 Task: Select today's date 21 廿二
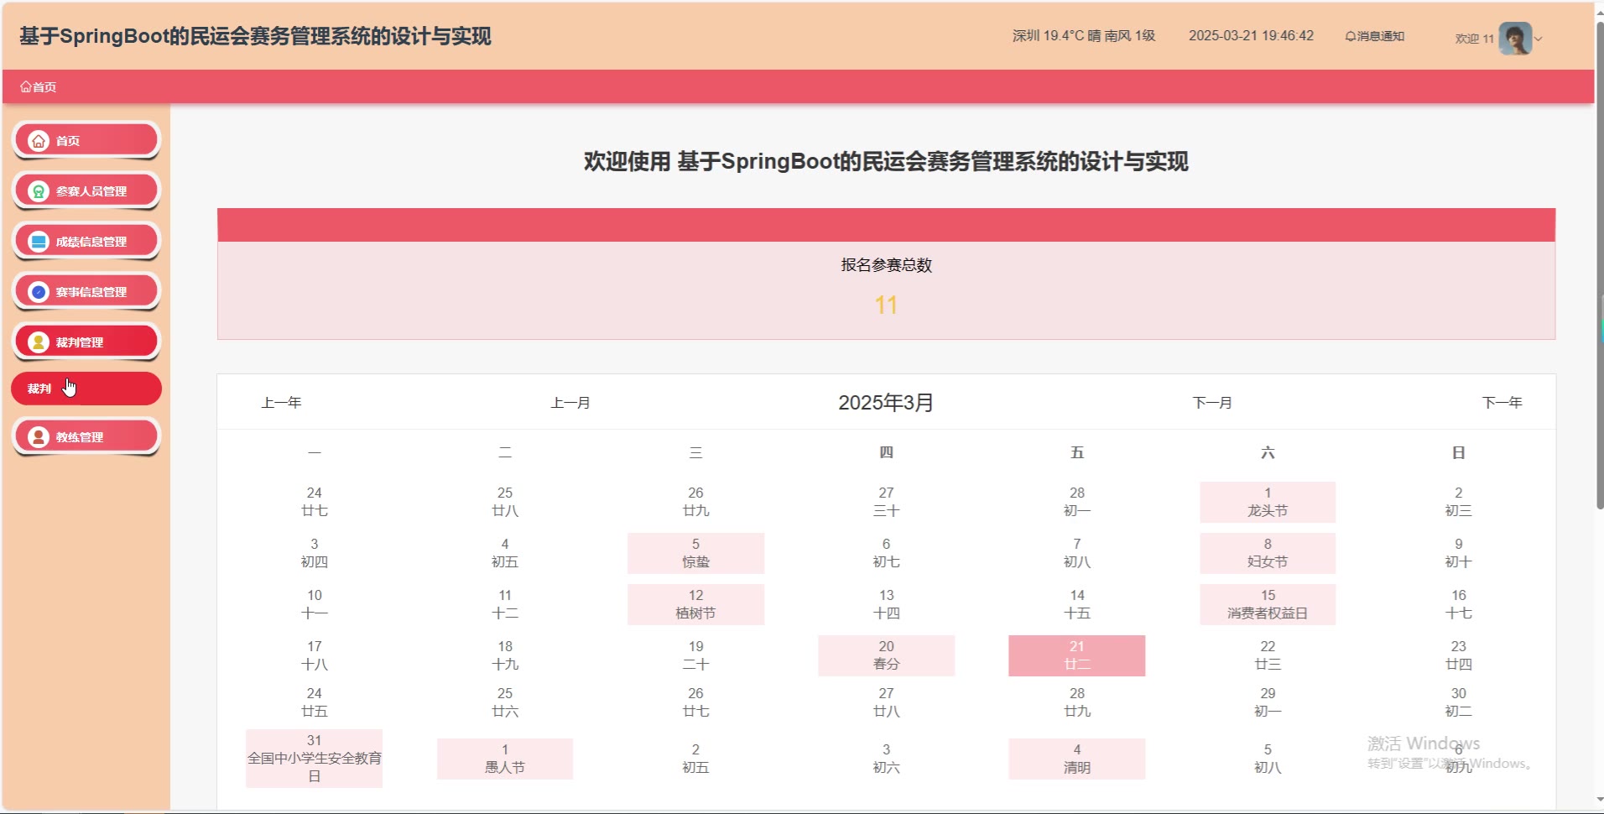(x=1076, y=655)
